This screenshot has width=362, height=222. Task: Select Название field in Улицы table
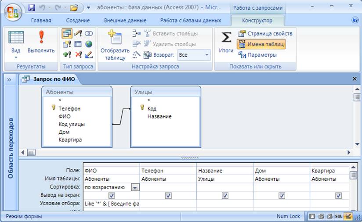point(159,116)
